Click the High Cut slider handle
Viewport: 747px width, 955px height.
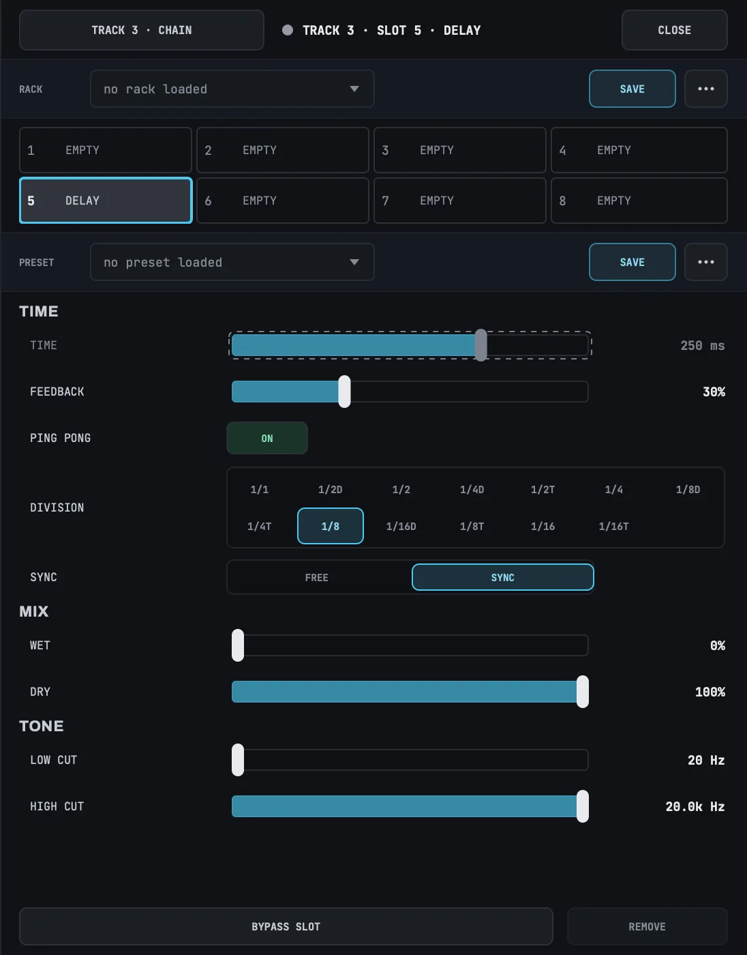pyautogui.click(x=583, y=806)
